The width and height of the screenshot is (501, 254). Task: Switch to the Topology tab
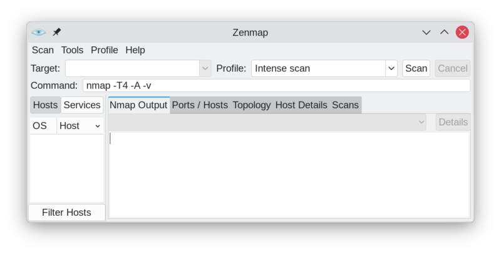(251, 105)
